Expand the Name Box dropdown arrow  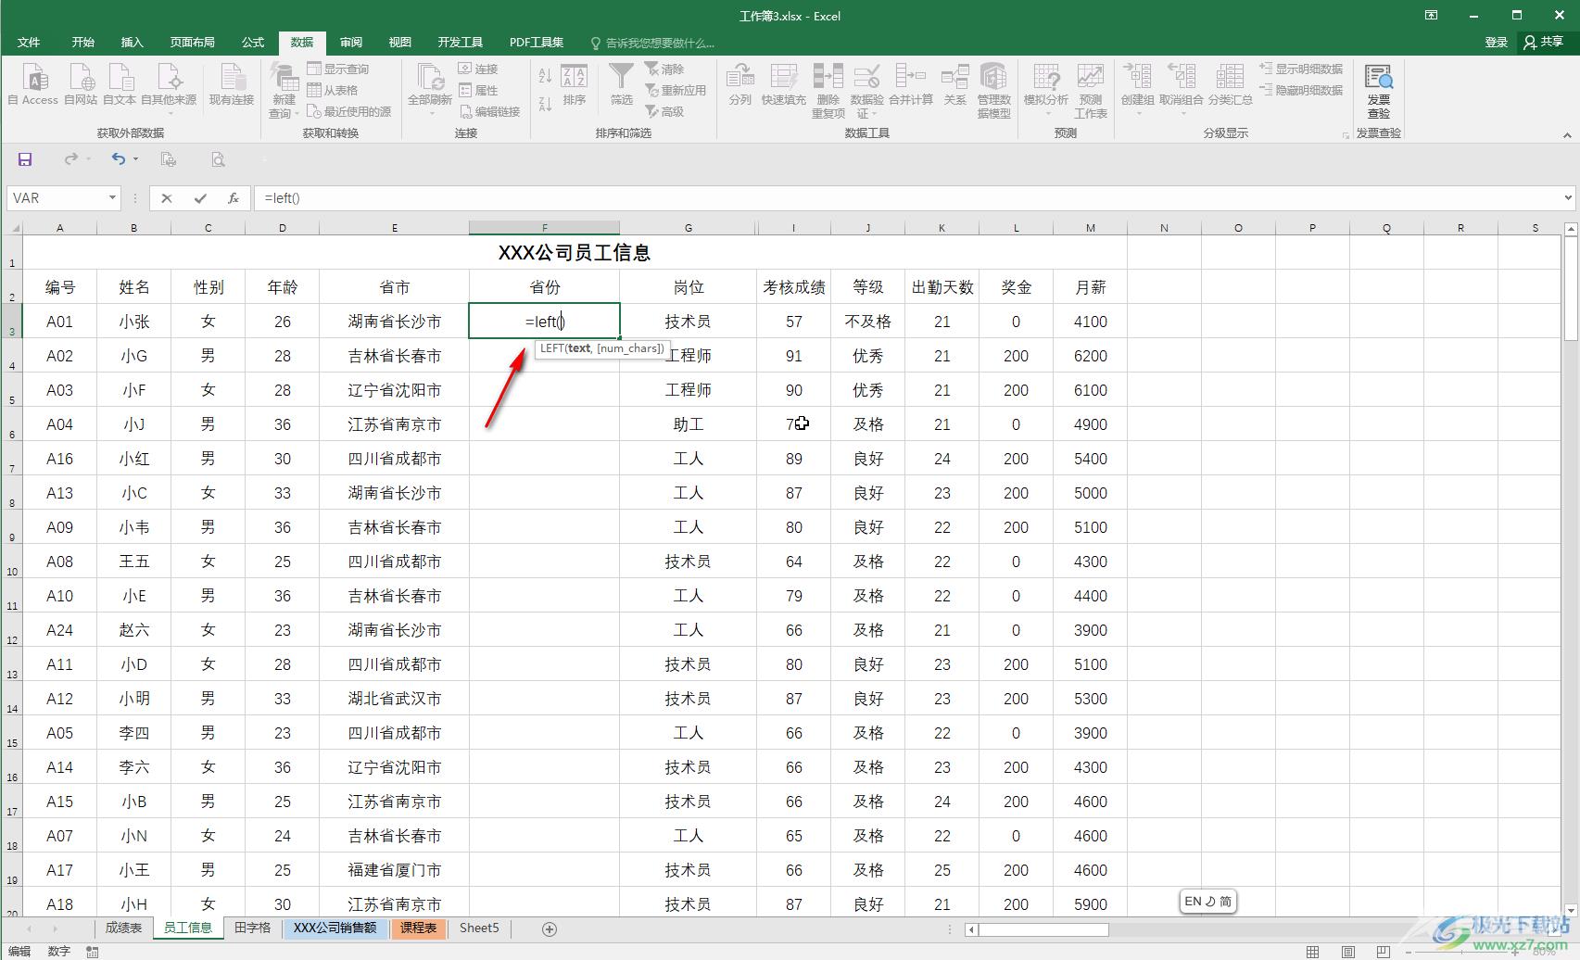112,198
